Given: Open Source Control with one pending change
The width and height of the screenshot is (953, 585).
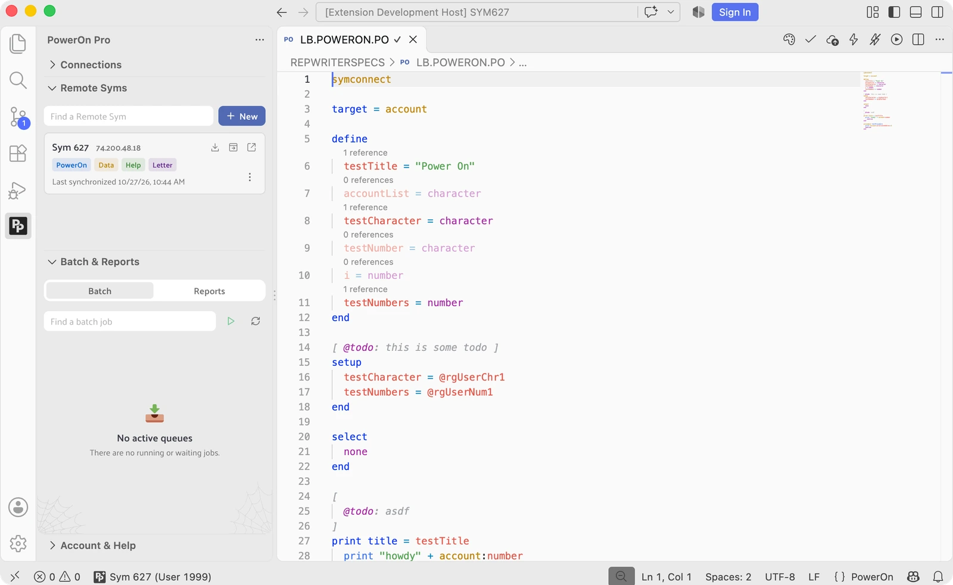Looking at the screenshot, I should click(x=18, y=117).
